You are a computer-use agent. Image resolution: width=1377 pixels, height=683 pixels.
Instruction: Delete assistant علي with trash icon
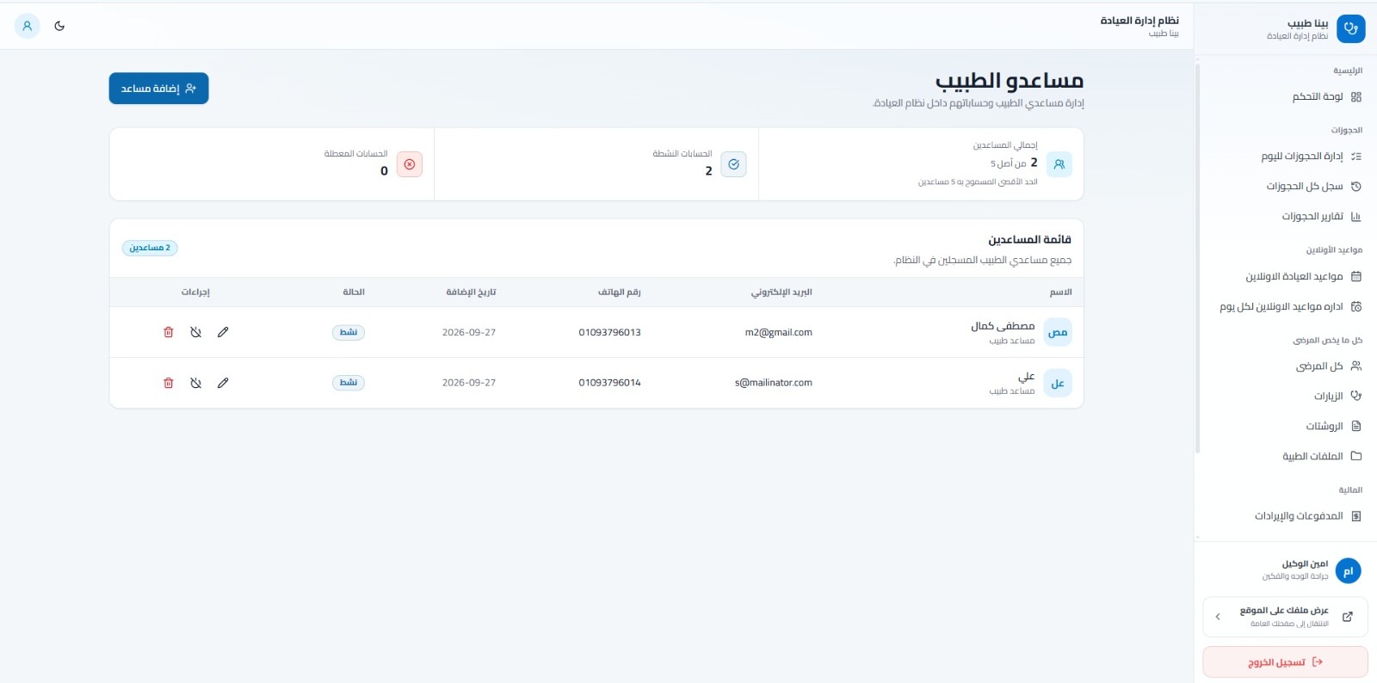pyautogui.click(x=169, y=383)
